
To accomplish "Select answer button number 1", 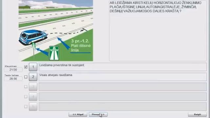I will point(33,67).
